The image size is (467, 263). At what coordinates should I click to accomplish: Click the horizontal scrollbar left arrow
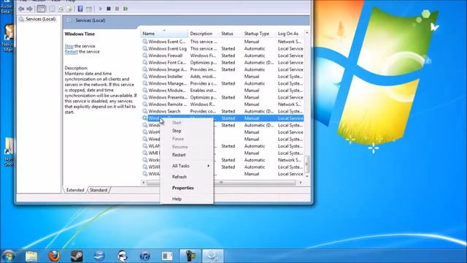pyautogui.click(x=144, y=183)
